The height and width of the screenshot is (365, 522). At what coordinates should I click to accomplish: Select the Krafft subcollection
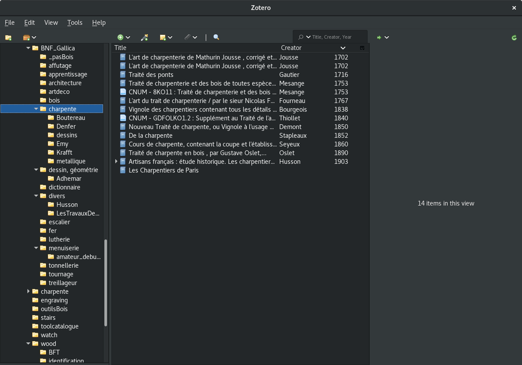(64, 152)
